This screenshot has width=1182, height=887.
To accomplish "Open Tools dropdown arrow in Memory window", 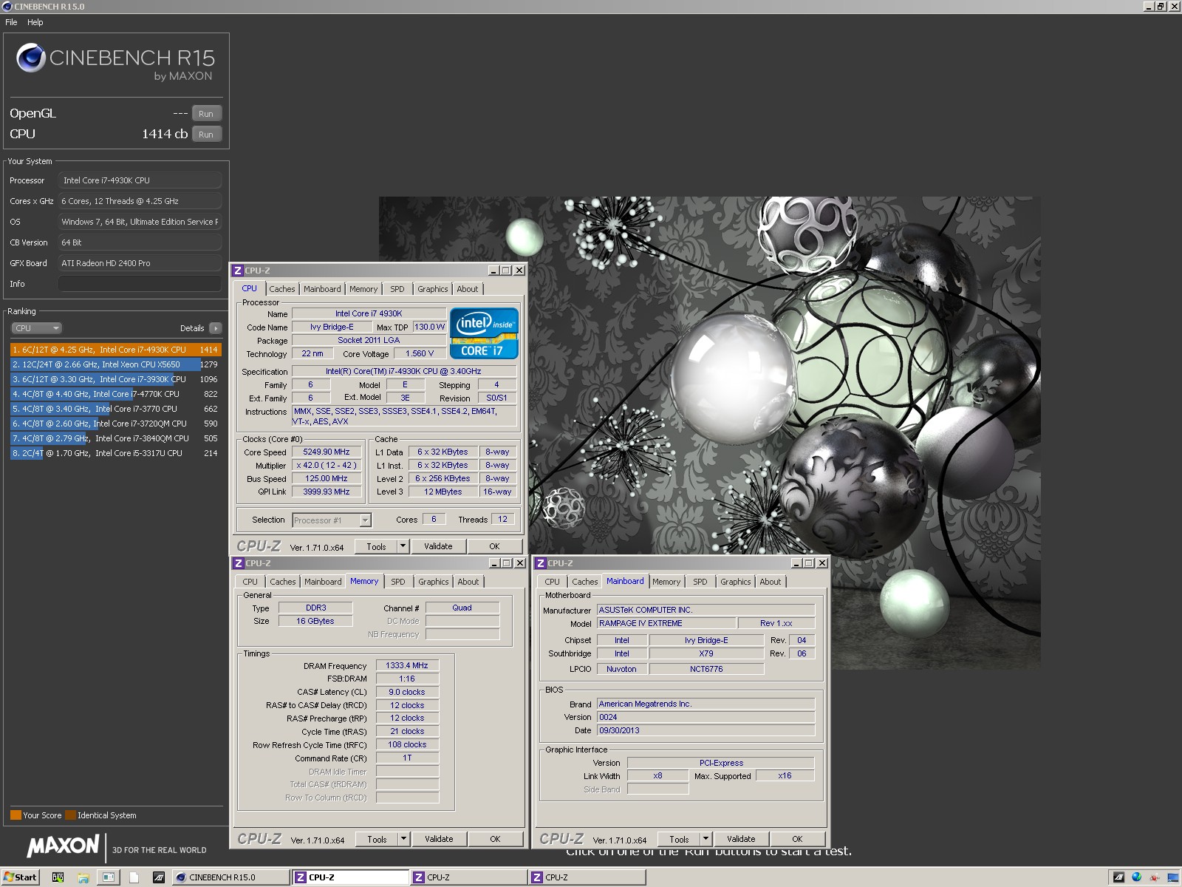I will (x=403, y=839).
